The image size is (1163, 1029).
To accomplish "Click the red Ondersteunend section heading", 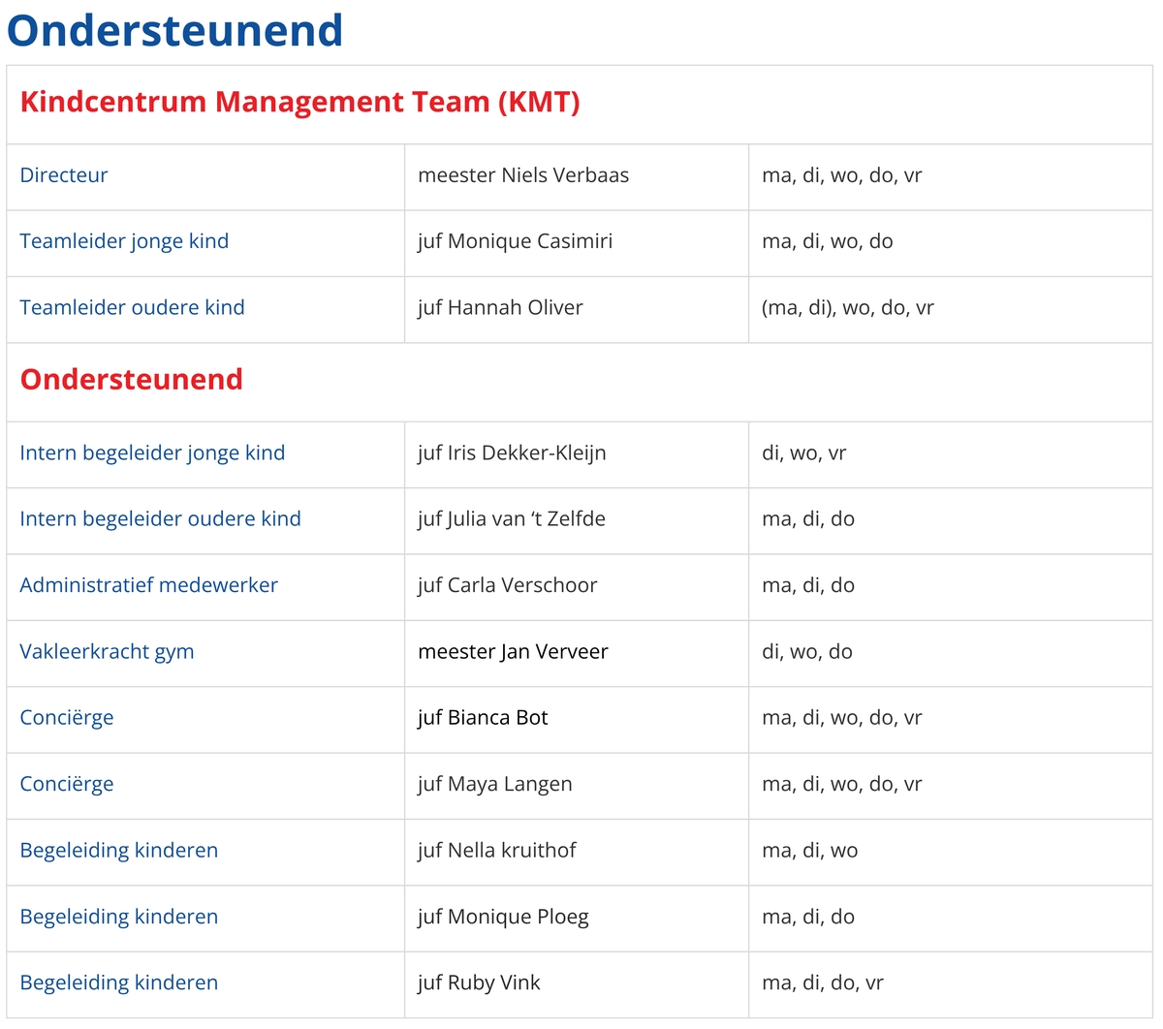I will [131, 379].
